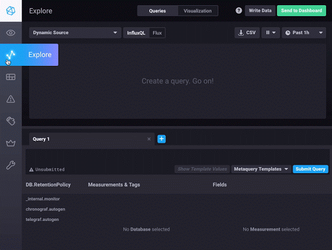Open Admin via the crown icon
The width and height of the screenshot is (332, 250).
tap(10, 143)
